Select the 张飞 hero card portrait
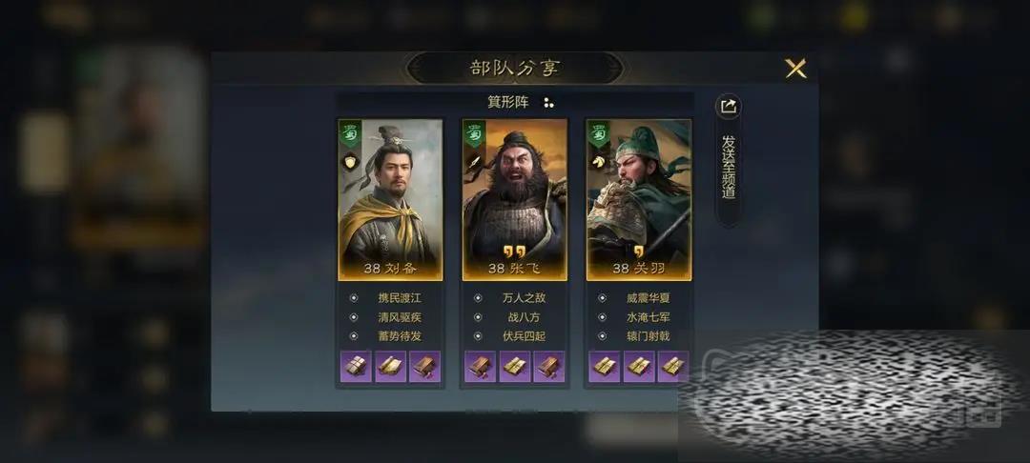 pyautogui.click(x=514, y=199)
